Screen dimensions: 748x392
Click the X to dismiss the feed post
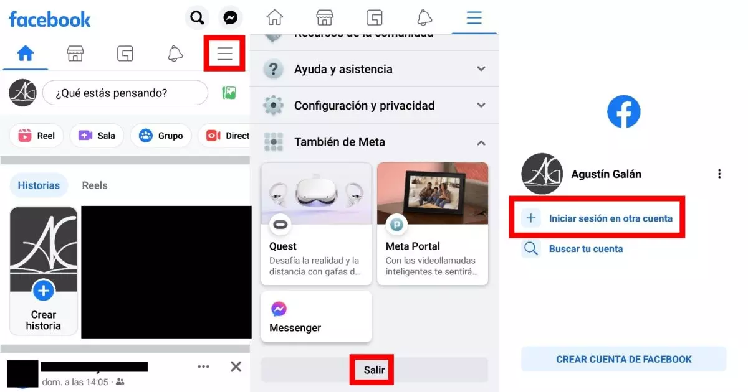(x=236, y=366)
